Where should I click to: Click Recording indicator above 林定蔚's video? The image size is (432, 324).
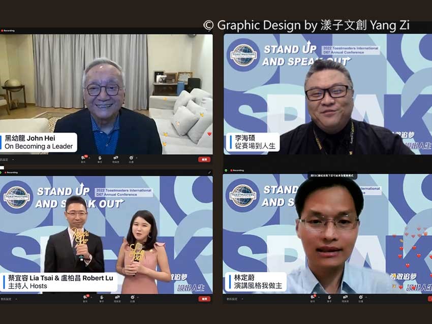237,171
